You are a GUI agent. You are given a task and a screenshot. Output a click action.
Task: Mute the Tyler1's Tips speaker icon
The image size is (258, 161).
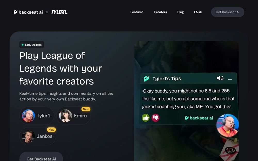coord(220,78)
